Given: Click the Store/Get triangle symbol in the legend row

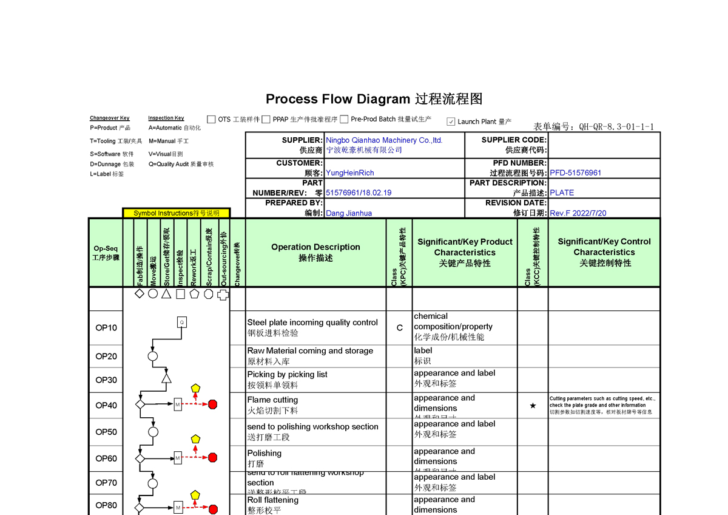Looking at the screenshot, I should pyautogui.click(x=166, y=294).
